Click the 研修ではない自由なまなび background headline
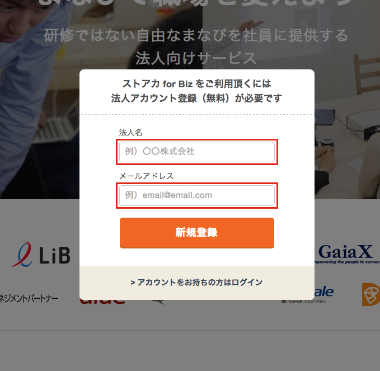The width and height of the screenshot is (380, 371). [196, 35]
